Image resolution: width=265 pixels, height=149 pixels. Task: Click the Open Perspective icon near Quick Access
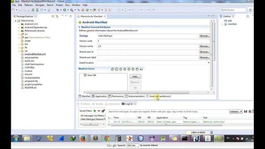pyautogui.click(x=251, y=10)
